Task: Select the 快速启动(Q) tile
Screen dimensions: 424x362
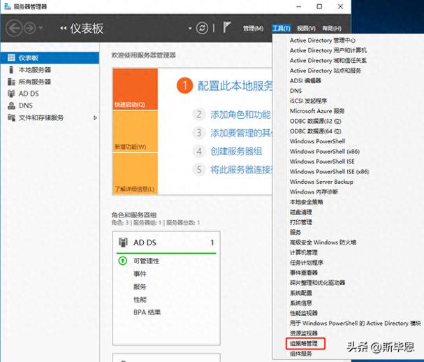Action: tap(136, 89)
